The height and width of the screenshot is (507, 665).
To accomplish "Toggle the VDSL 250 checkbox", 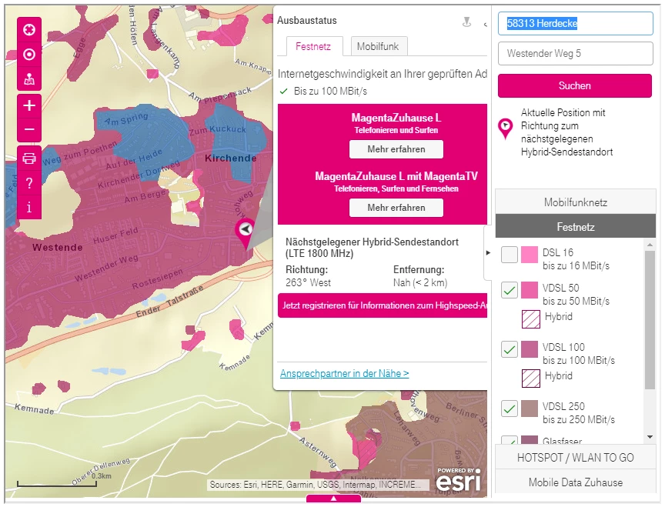I will [x=510, y=409].
